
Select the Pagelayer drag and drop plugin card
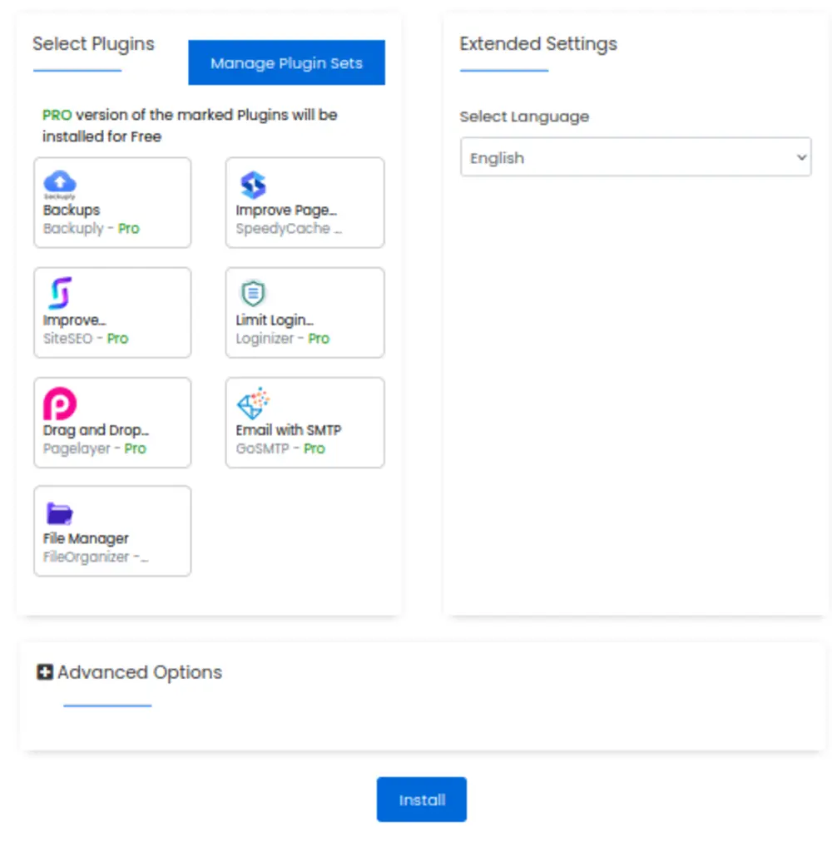click(112, 422)
